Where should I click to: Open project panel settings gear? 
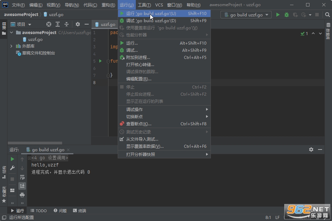(78, 24)
